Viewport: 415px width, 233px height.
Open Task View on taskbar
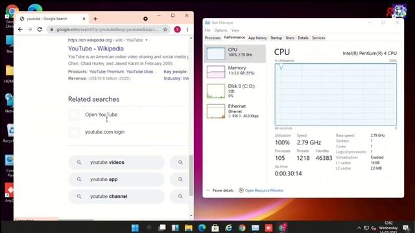[162, 228]
